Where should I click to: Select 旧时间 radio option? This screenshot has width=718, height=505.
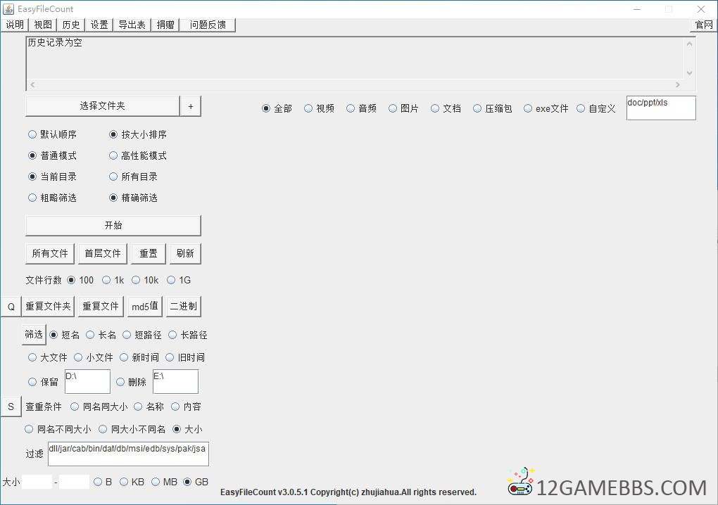click(185, 358)
